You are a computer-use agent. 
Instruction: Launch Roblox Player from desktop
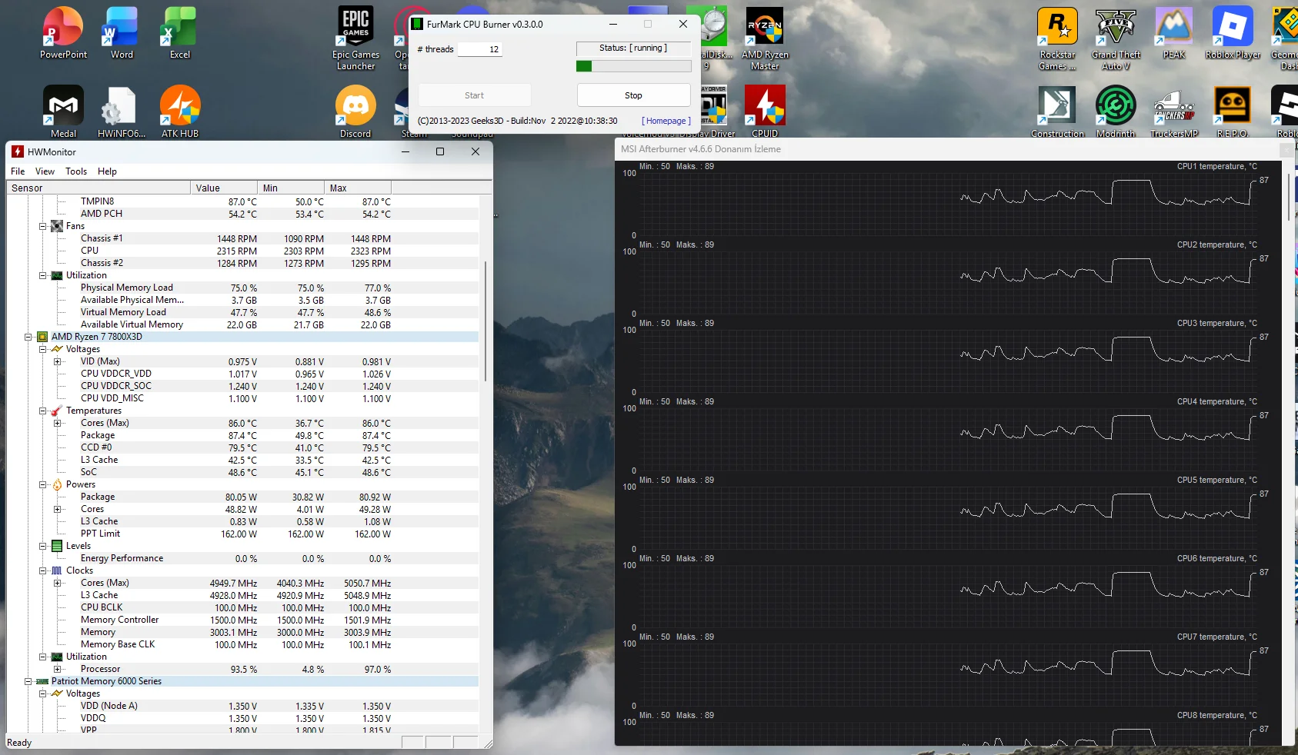tap(1233, 33)
